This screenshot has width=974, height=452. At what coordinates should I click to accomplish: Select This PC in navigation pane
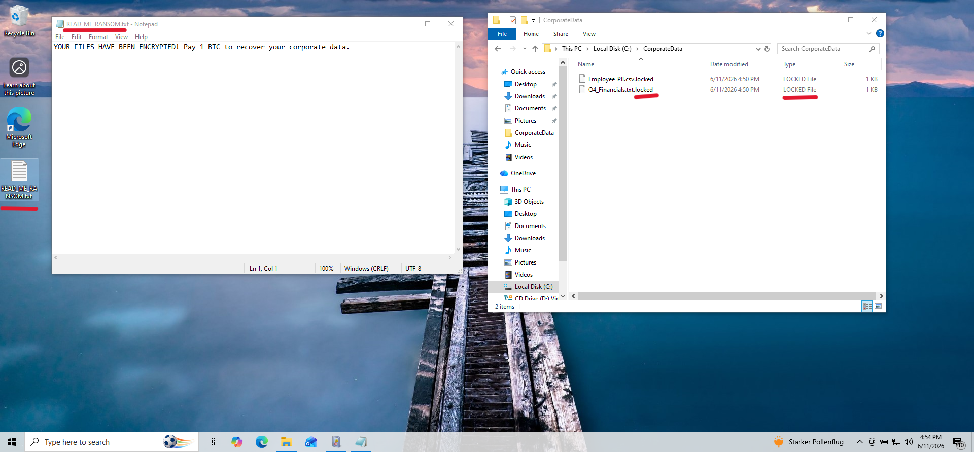[x=520, y=190]
